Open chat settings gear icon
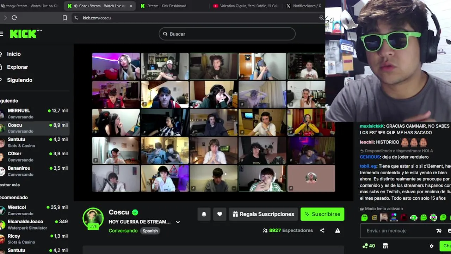This screenshot has height=254, width=451. pos(432,246)
